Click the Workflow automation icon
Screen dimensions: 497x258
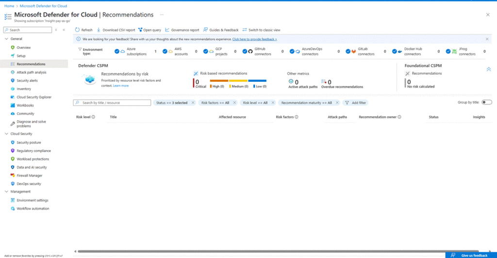(x=13, y=209)
